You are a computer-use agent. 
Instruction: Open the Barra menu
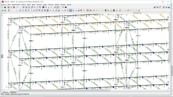click(x=34, y=5)
